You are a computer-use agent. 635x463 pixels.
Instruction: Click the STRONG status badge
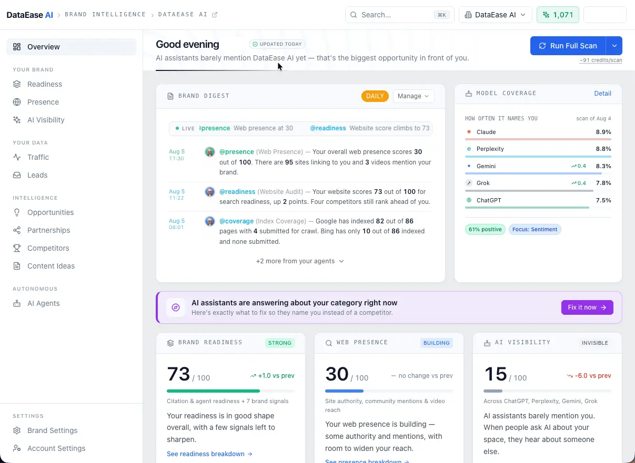pos(280,343)
